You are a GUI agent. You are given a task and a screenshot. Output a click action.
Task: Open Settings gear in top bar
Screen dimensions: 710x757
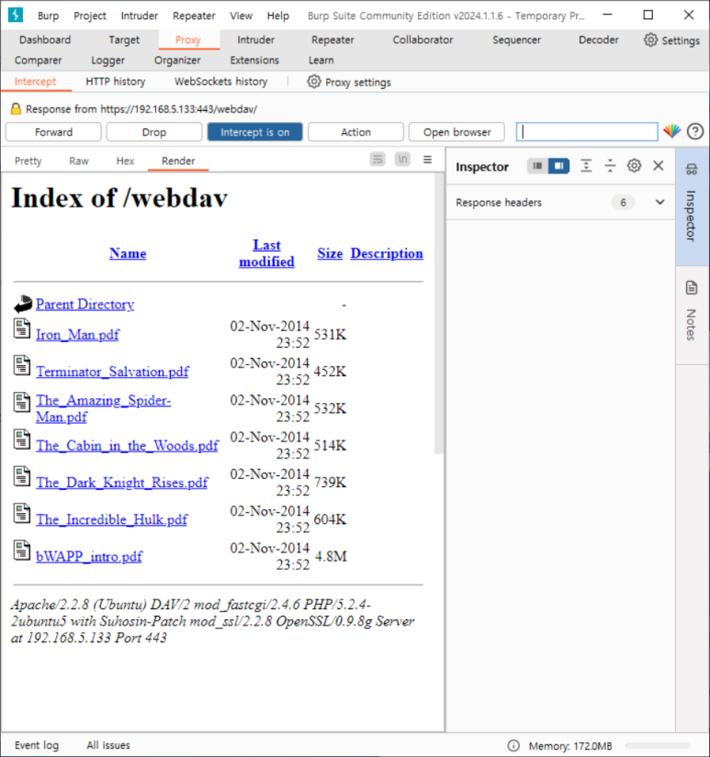click(650, 40)
